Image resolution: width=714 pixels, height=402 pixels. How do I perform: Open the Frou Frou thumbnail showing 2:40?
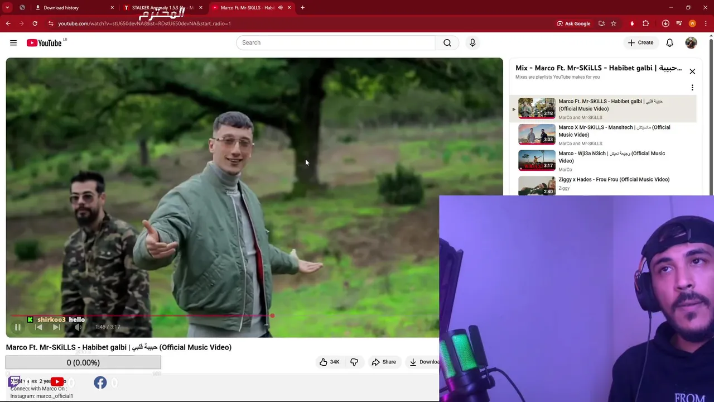pos(537,185)
